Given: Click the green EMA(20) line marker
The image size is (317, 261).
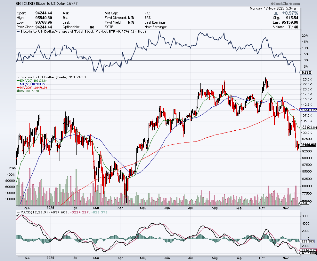Looking at the screenshot, I should tap(18, 81).
